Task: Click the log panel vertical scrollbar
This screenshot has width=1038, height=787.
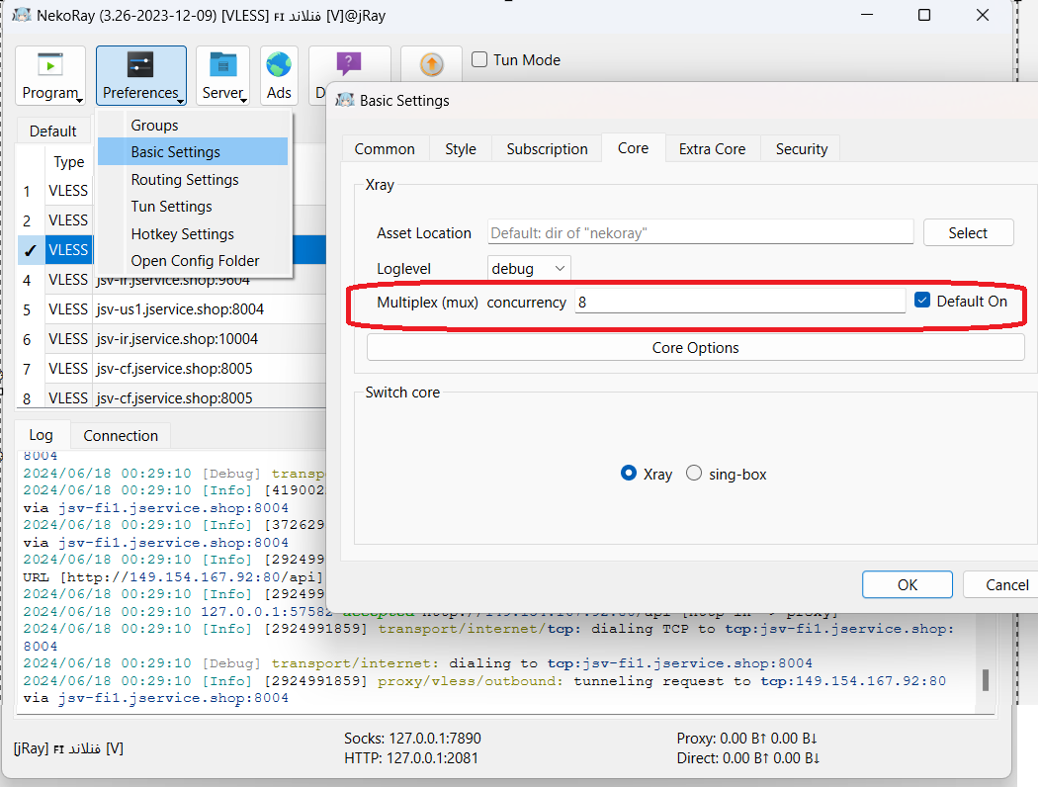Action: (985, 680)
